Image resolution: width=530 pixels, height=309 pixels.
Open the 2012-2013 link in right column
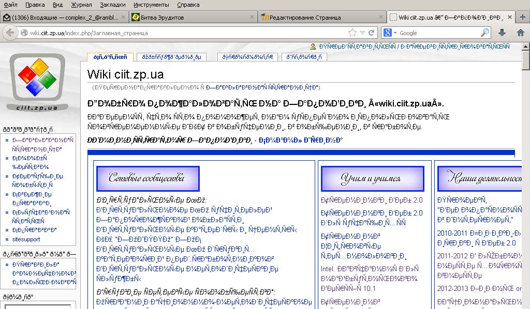(479, 288)
